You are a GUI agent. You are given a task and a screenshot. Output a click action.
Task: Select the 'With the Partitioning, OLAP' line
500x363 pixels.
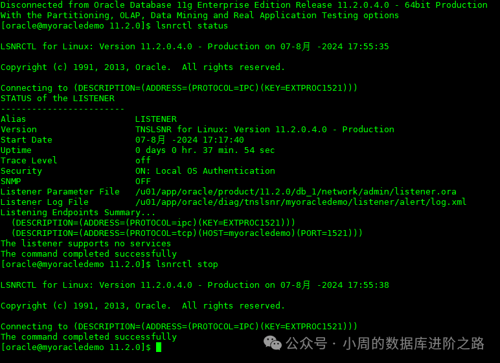[199, 16]
